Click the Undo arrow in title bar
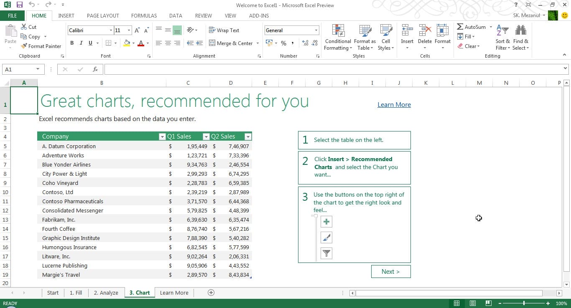The width and height of the screenshot is (571, 308). [x=32, y=5]
